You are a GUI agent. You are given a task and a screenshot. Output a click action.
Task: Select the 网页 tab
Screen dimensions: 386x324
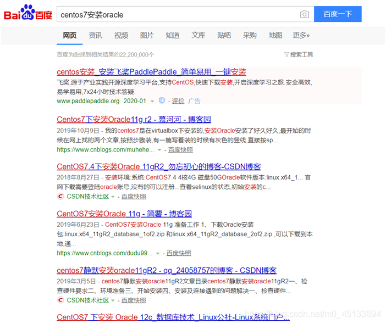69,35
